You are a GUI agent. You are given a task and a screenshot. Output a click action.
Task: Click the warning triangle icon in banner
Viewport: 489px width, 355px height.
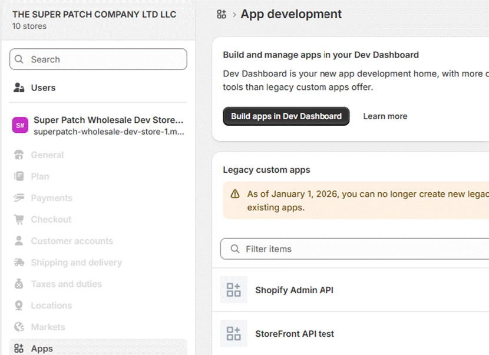click(235, 194)
